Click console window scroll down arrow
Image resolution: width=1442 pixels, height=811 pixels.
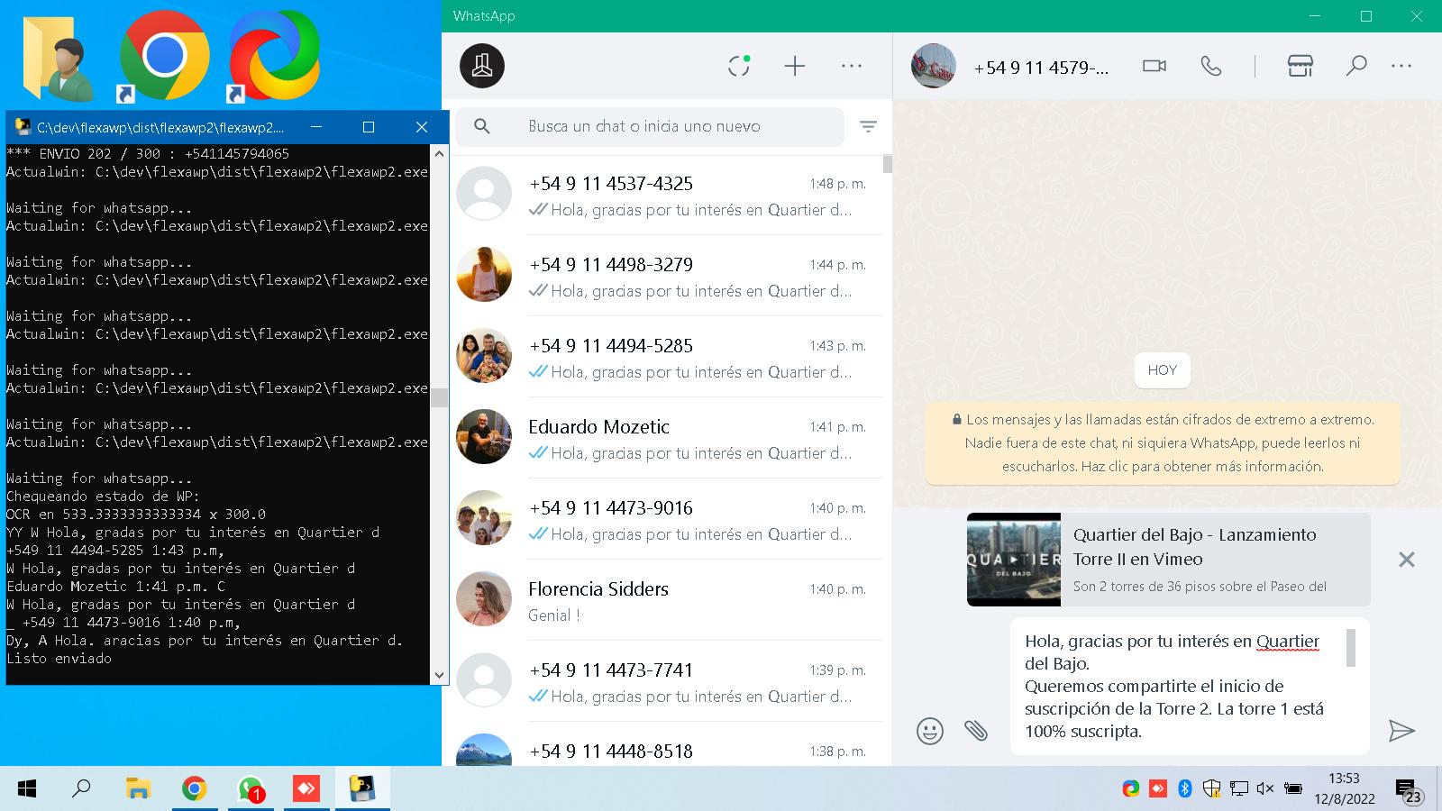click(x=439, y=675)
